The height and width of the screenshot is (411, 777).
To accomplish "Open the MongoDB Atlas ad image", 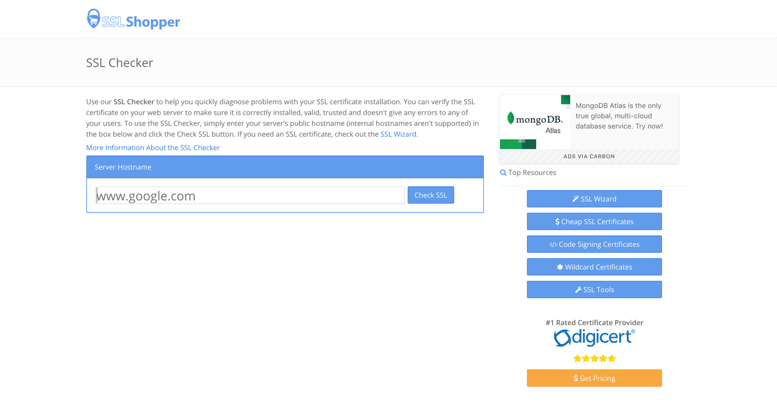I will click(535, 122).
